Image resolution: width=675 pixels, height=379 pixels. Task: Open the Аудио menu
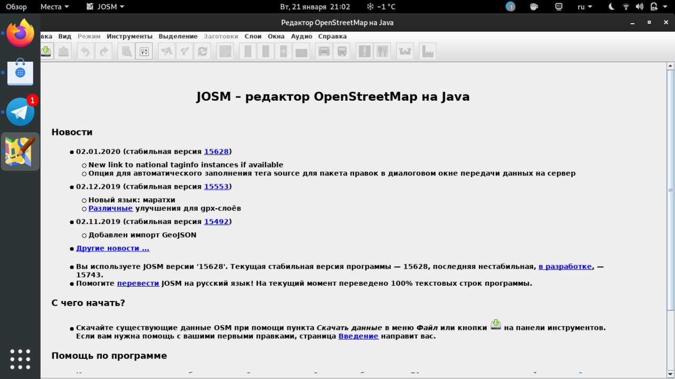coord(302,36)
